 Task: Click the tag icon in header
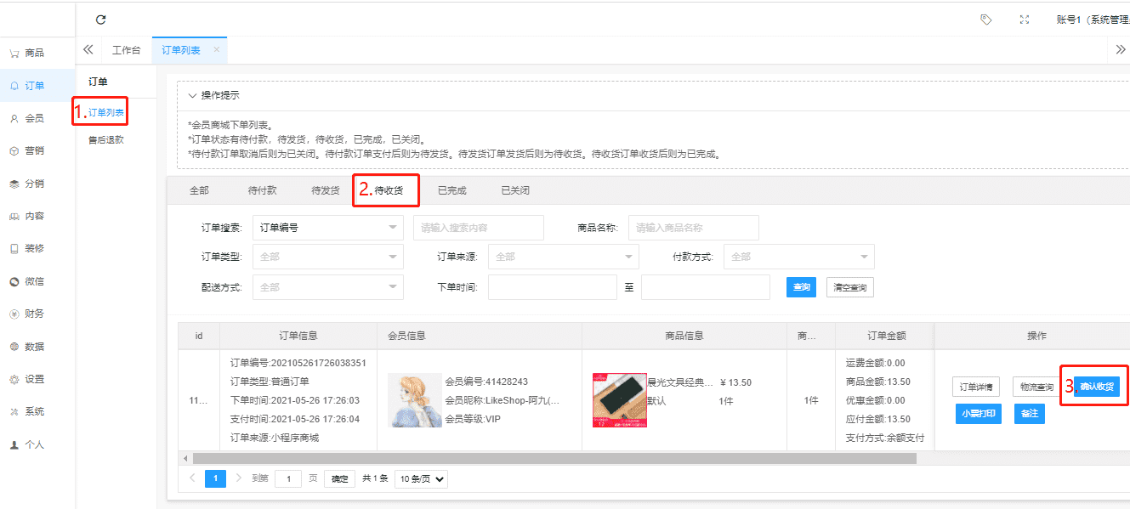[x=985, y=20]
